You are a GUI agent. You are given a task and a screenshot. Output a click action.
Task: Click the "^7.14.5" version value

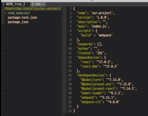coord(127,88)
